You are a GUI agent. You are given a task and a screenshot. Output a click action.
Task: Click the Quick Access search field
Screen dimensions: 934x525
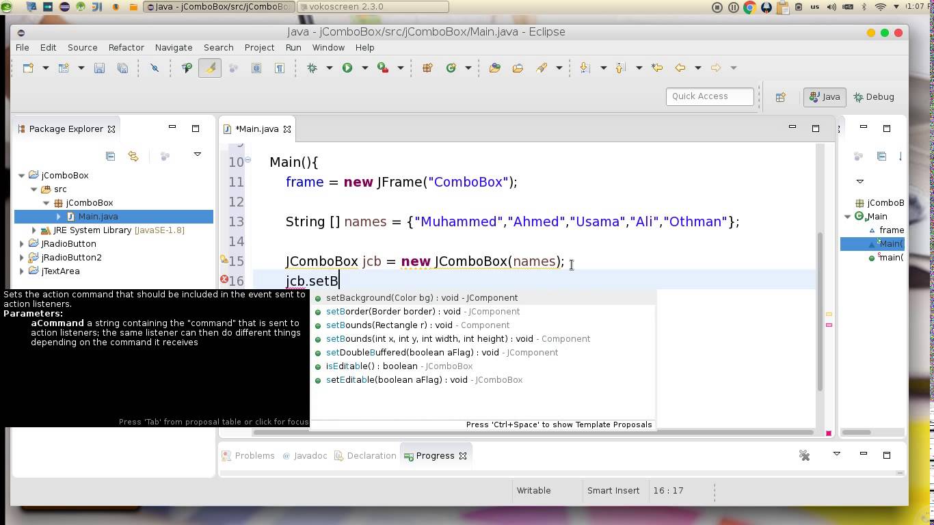(x=710, y=96)
